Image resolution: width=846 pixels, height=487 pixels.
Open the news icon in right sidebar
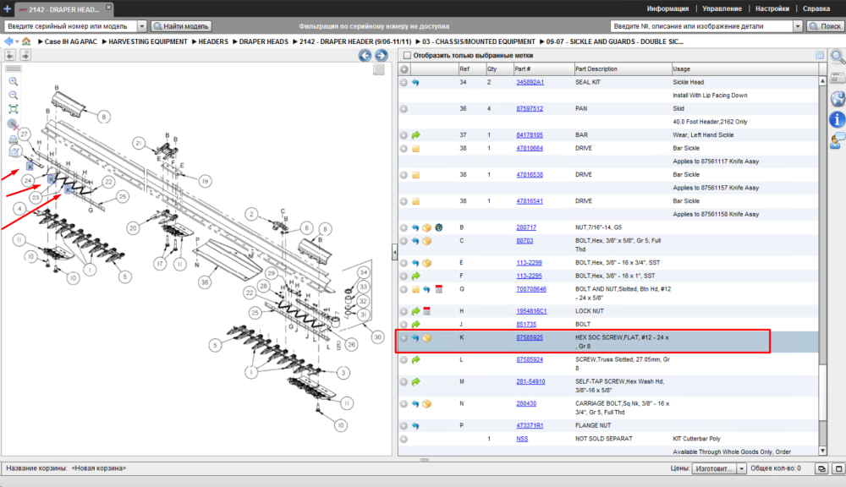coord(838,79)
